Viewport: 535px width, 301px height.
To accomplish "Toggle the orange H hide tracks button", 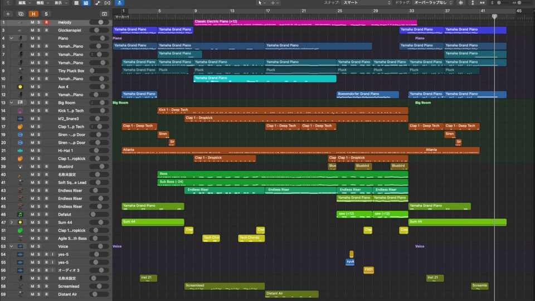I will click(x=34, y=13).
